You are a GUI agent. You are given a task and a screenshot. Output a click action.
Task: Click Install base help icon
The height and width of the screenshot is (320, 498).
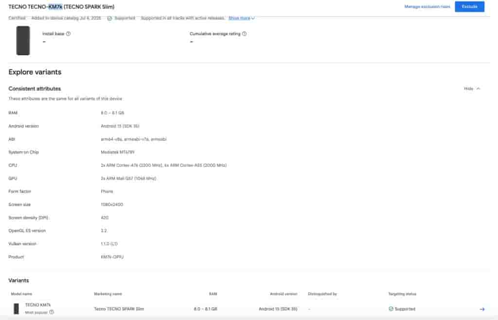[x=68, y=34]
